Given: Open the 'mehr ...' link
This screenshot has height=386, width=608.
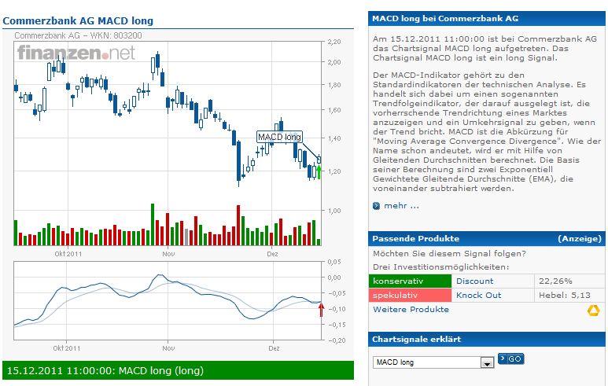Looking at the screenshot, I should [401, 206].
